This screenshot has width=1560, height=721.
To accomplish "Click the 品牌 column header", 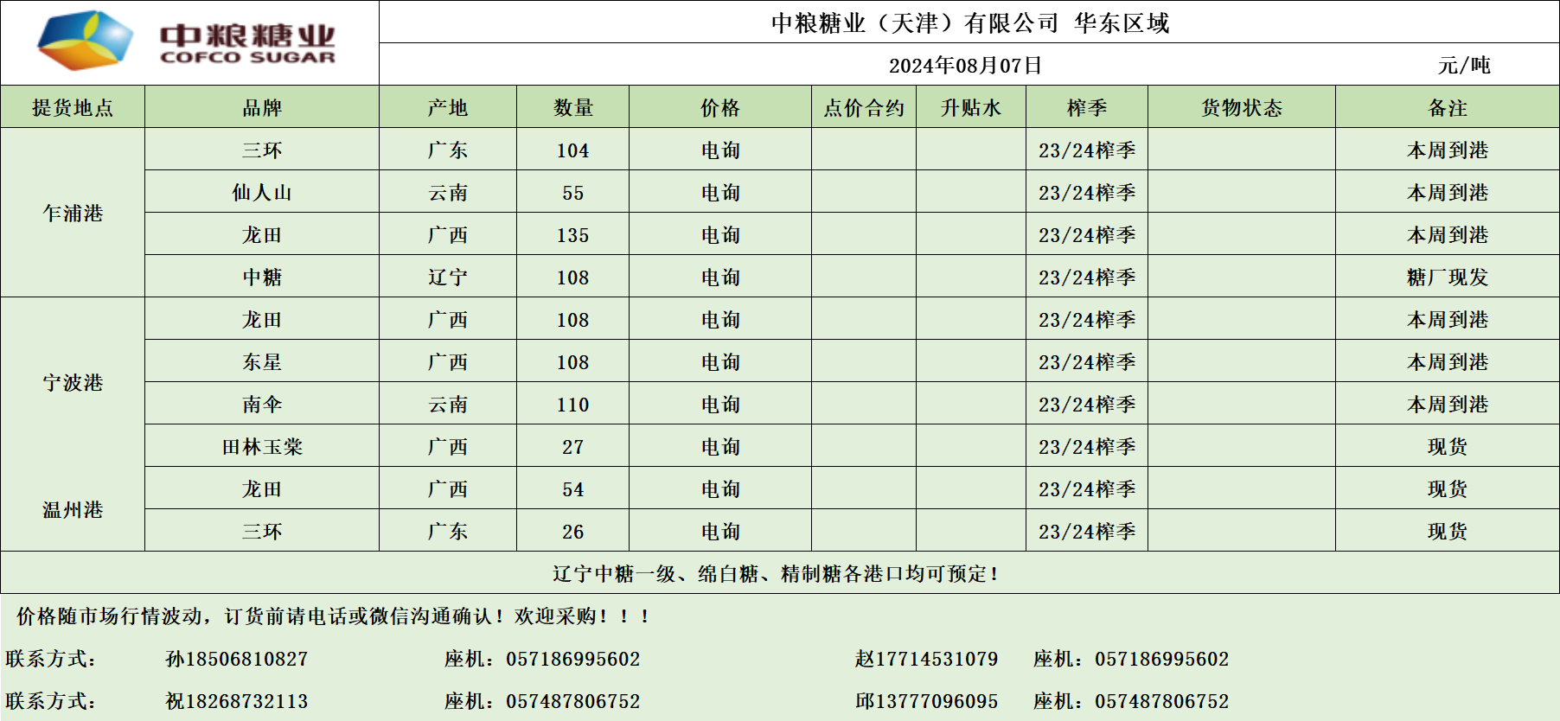I will [x=261, y=107].
